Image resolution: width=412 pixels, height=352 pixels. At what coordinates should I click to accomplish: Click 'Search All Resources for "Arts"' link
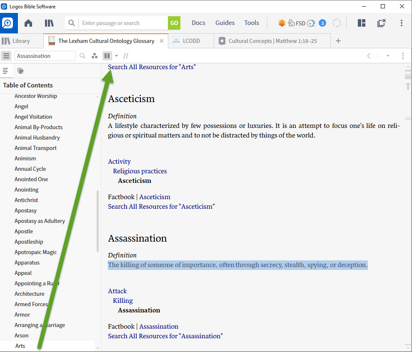[152, 67]
